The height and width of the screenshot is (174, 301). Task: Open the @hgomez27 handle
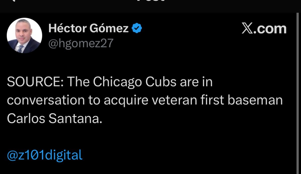[x=81, y=43]
